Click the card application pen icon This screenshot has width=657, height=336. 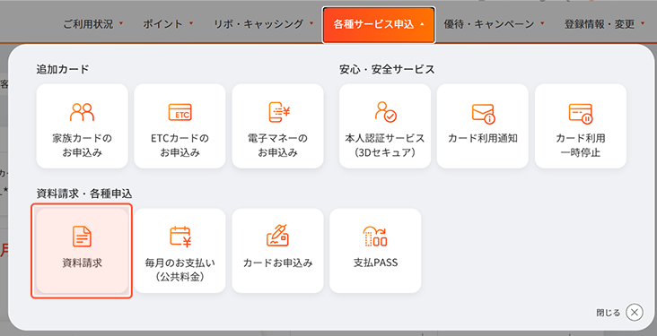click(x=278, y=235)
